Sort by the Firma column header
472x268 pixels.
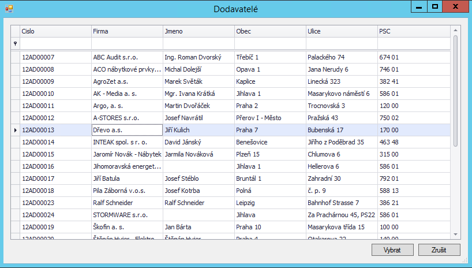tap(127, 31)
